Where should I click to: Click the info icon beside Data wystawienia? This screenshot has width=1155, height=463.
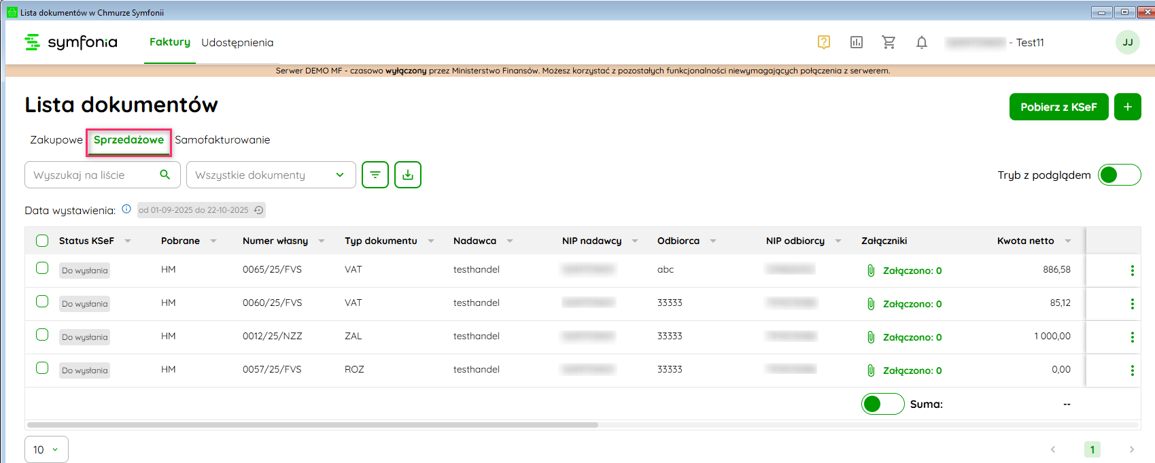pos(126,209)
